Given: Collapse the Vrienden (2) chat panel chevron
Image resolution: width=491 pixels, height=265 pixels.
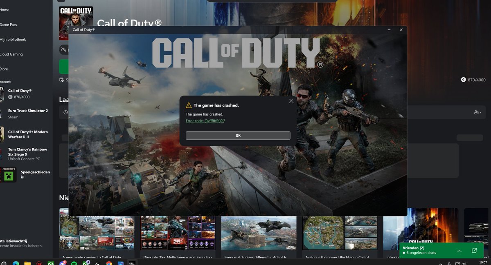Looking at the screenshot, I should point(459,250).
